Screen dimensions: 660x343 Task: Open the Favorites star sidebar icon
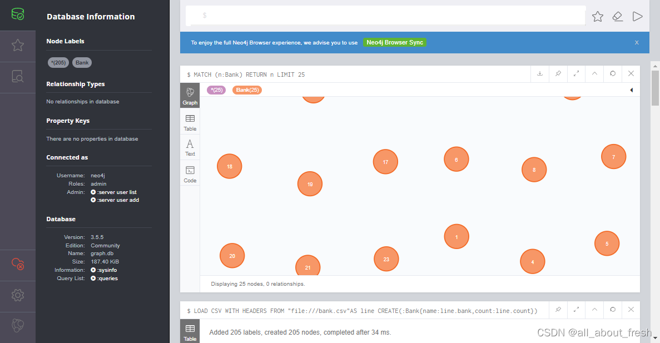pos(18,46)
